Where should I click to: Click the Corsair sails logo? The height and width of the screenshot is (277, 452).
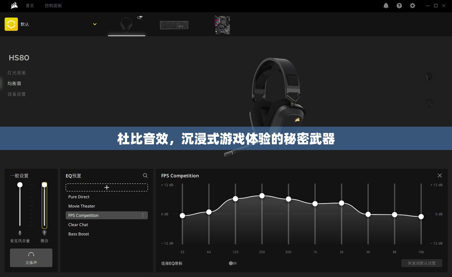pyautogui.click(x=14, y=5)
